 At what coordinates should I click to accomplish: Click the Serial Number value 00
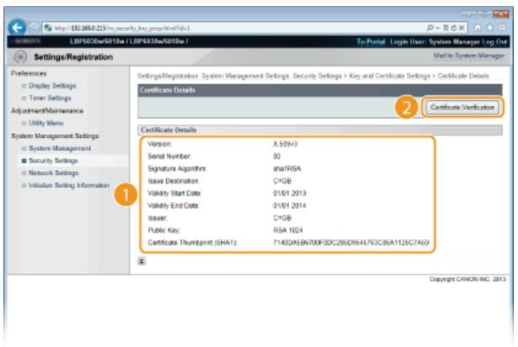tap(276, 156)
